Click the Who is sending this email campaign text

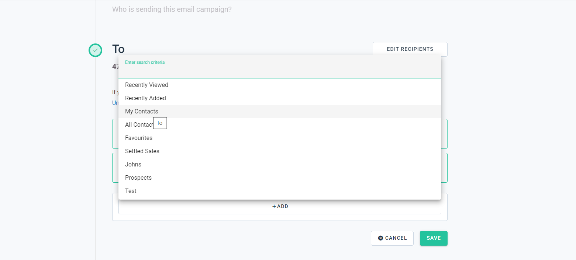pyautogui.click(x=172, y=9)
